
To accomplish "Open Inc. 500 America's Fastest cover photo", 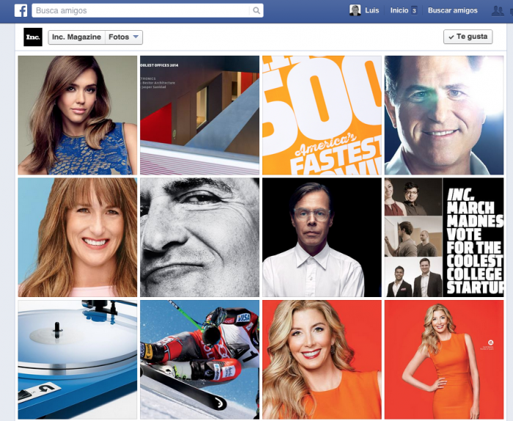I will (x=322, y=115).
